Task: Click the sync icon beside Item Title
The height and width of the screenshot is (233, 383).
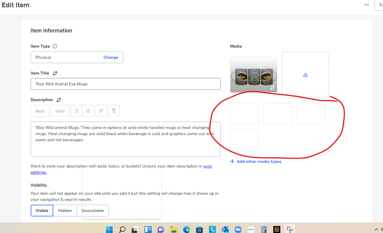Action: [x=55, y=73]
